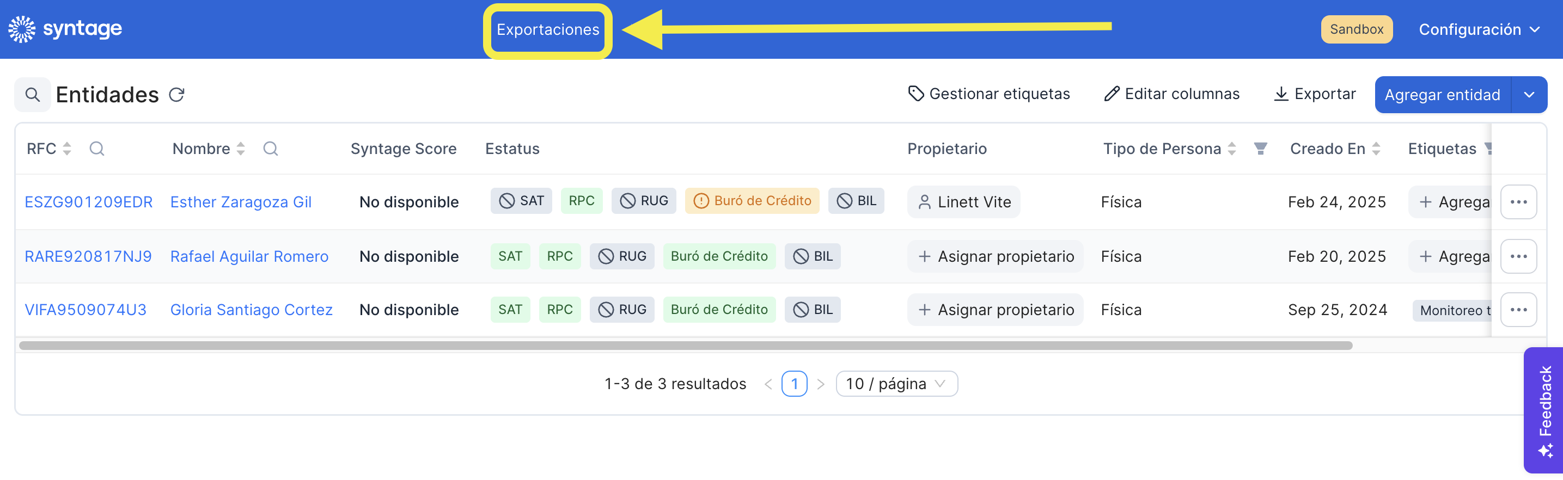Sort by RFC column arrows

(x=68, y=149)
